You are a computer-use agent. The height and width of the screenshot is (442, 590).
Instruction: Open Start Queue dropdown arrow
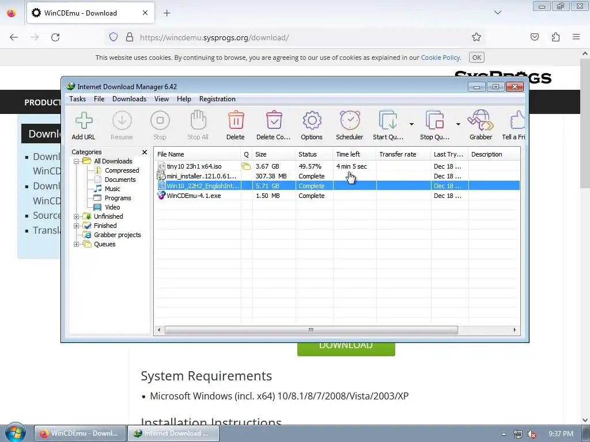click(x=411, y=124)
